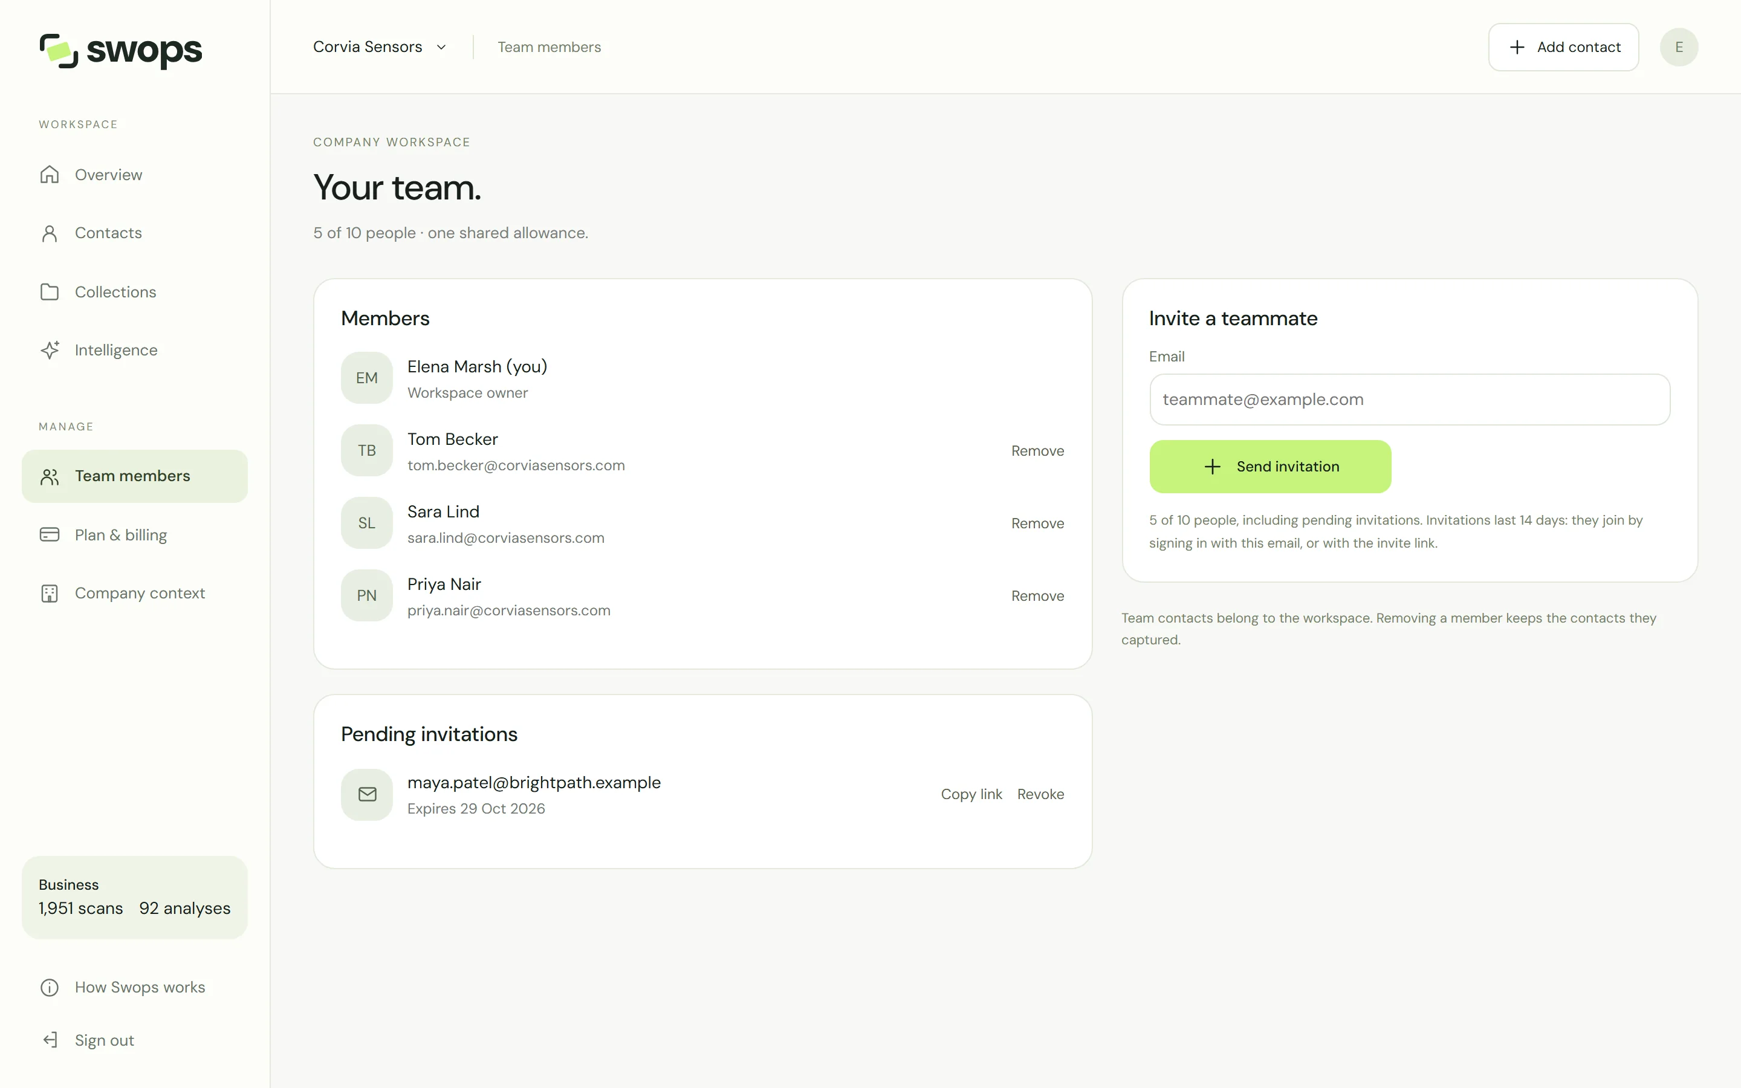Click the How Swops works info icon
This screenshot has height=1088, width=1741.
[50, 987]
